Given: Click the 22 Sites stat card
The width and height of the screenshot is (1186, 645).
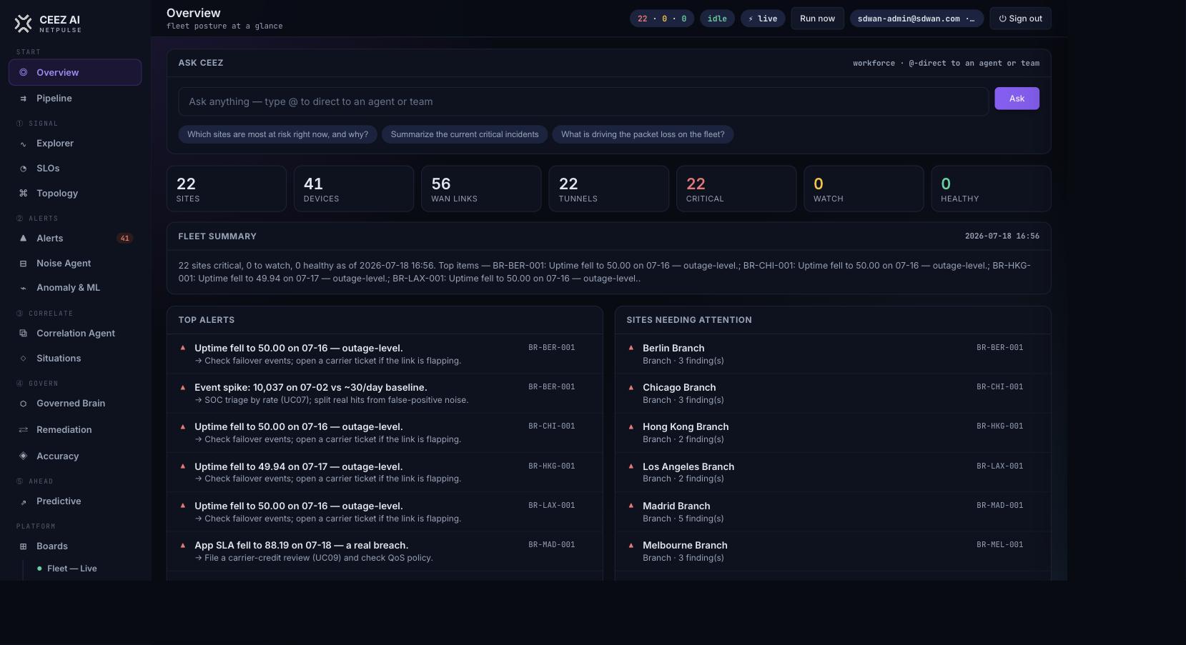Looking at the screenshot, I should pyautogui.click(x=227, y=189).
